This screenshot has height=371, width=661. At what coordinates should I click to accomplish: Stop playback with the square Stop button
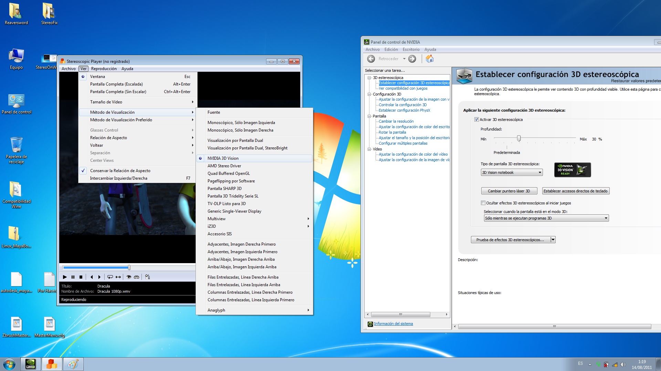(81, 277)
